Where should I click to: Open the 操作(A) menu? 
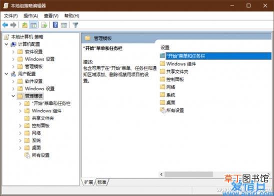click(x=31, y=16)
